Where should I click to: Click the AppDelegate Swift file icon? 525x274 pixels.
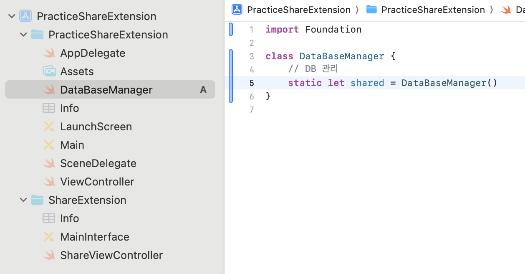[49, 53]
